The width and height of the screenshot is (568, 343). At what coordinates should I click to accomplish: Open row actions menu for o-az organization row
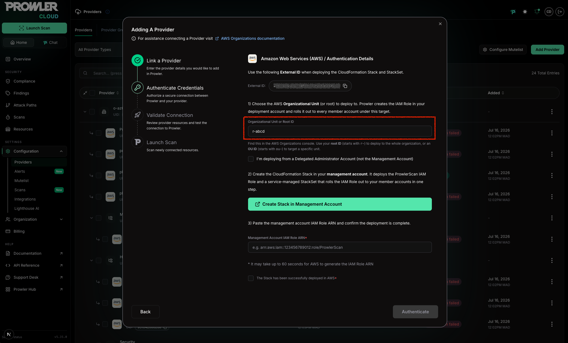click(x=552, y=112)
